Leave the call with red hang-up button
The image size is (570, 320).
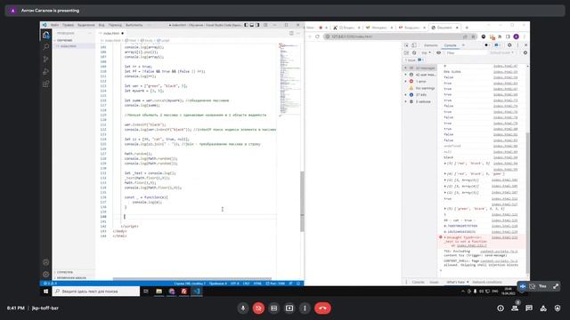[322, 308]
